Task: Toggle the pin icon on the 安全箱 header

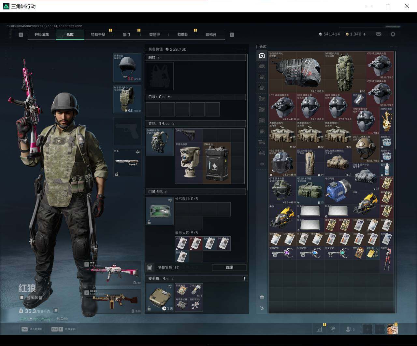Action: [244, 279]
